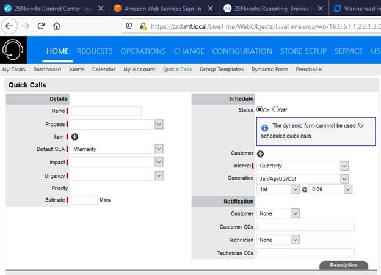Open the shield tracking protection icon
This screenshot has height=275, width=381.
click(129, 26)
